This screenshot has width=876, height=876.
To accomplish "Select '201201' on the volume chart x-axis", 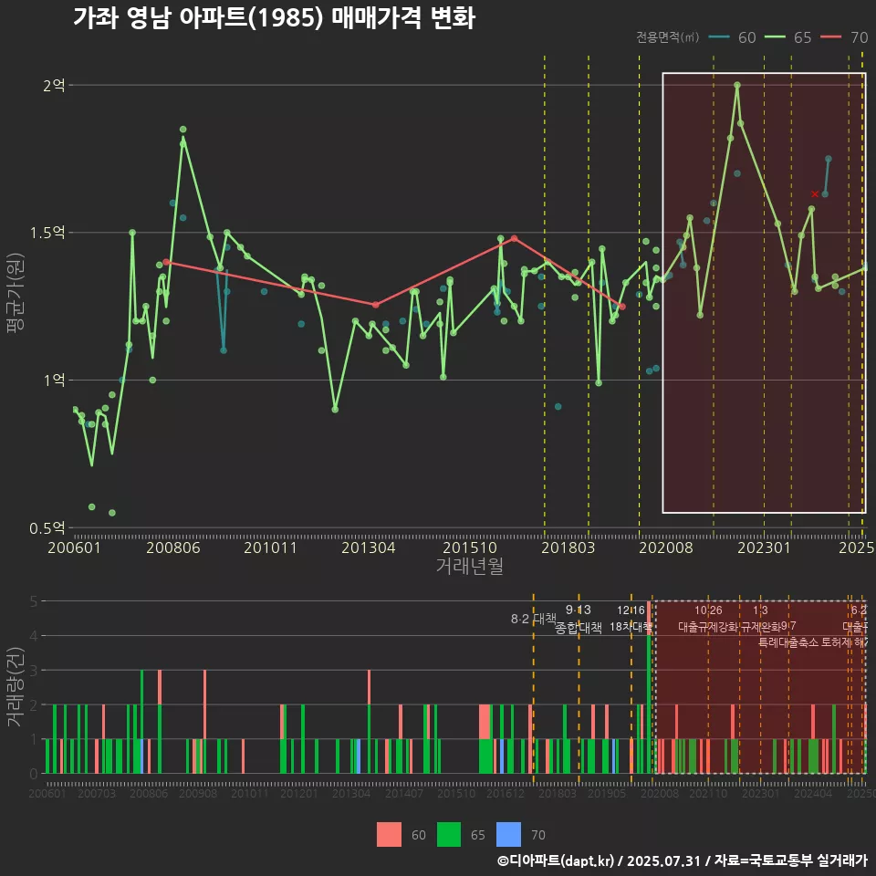I will [x=299, y=793].
